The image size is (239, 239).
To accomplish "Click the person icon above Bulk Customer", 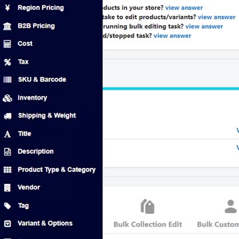I will click(230, 206).
